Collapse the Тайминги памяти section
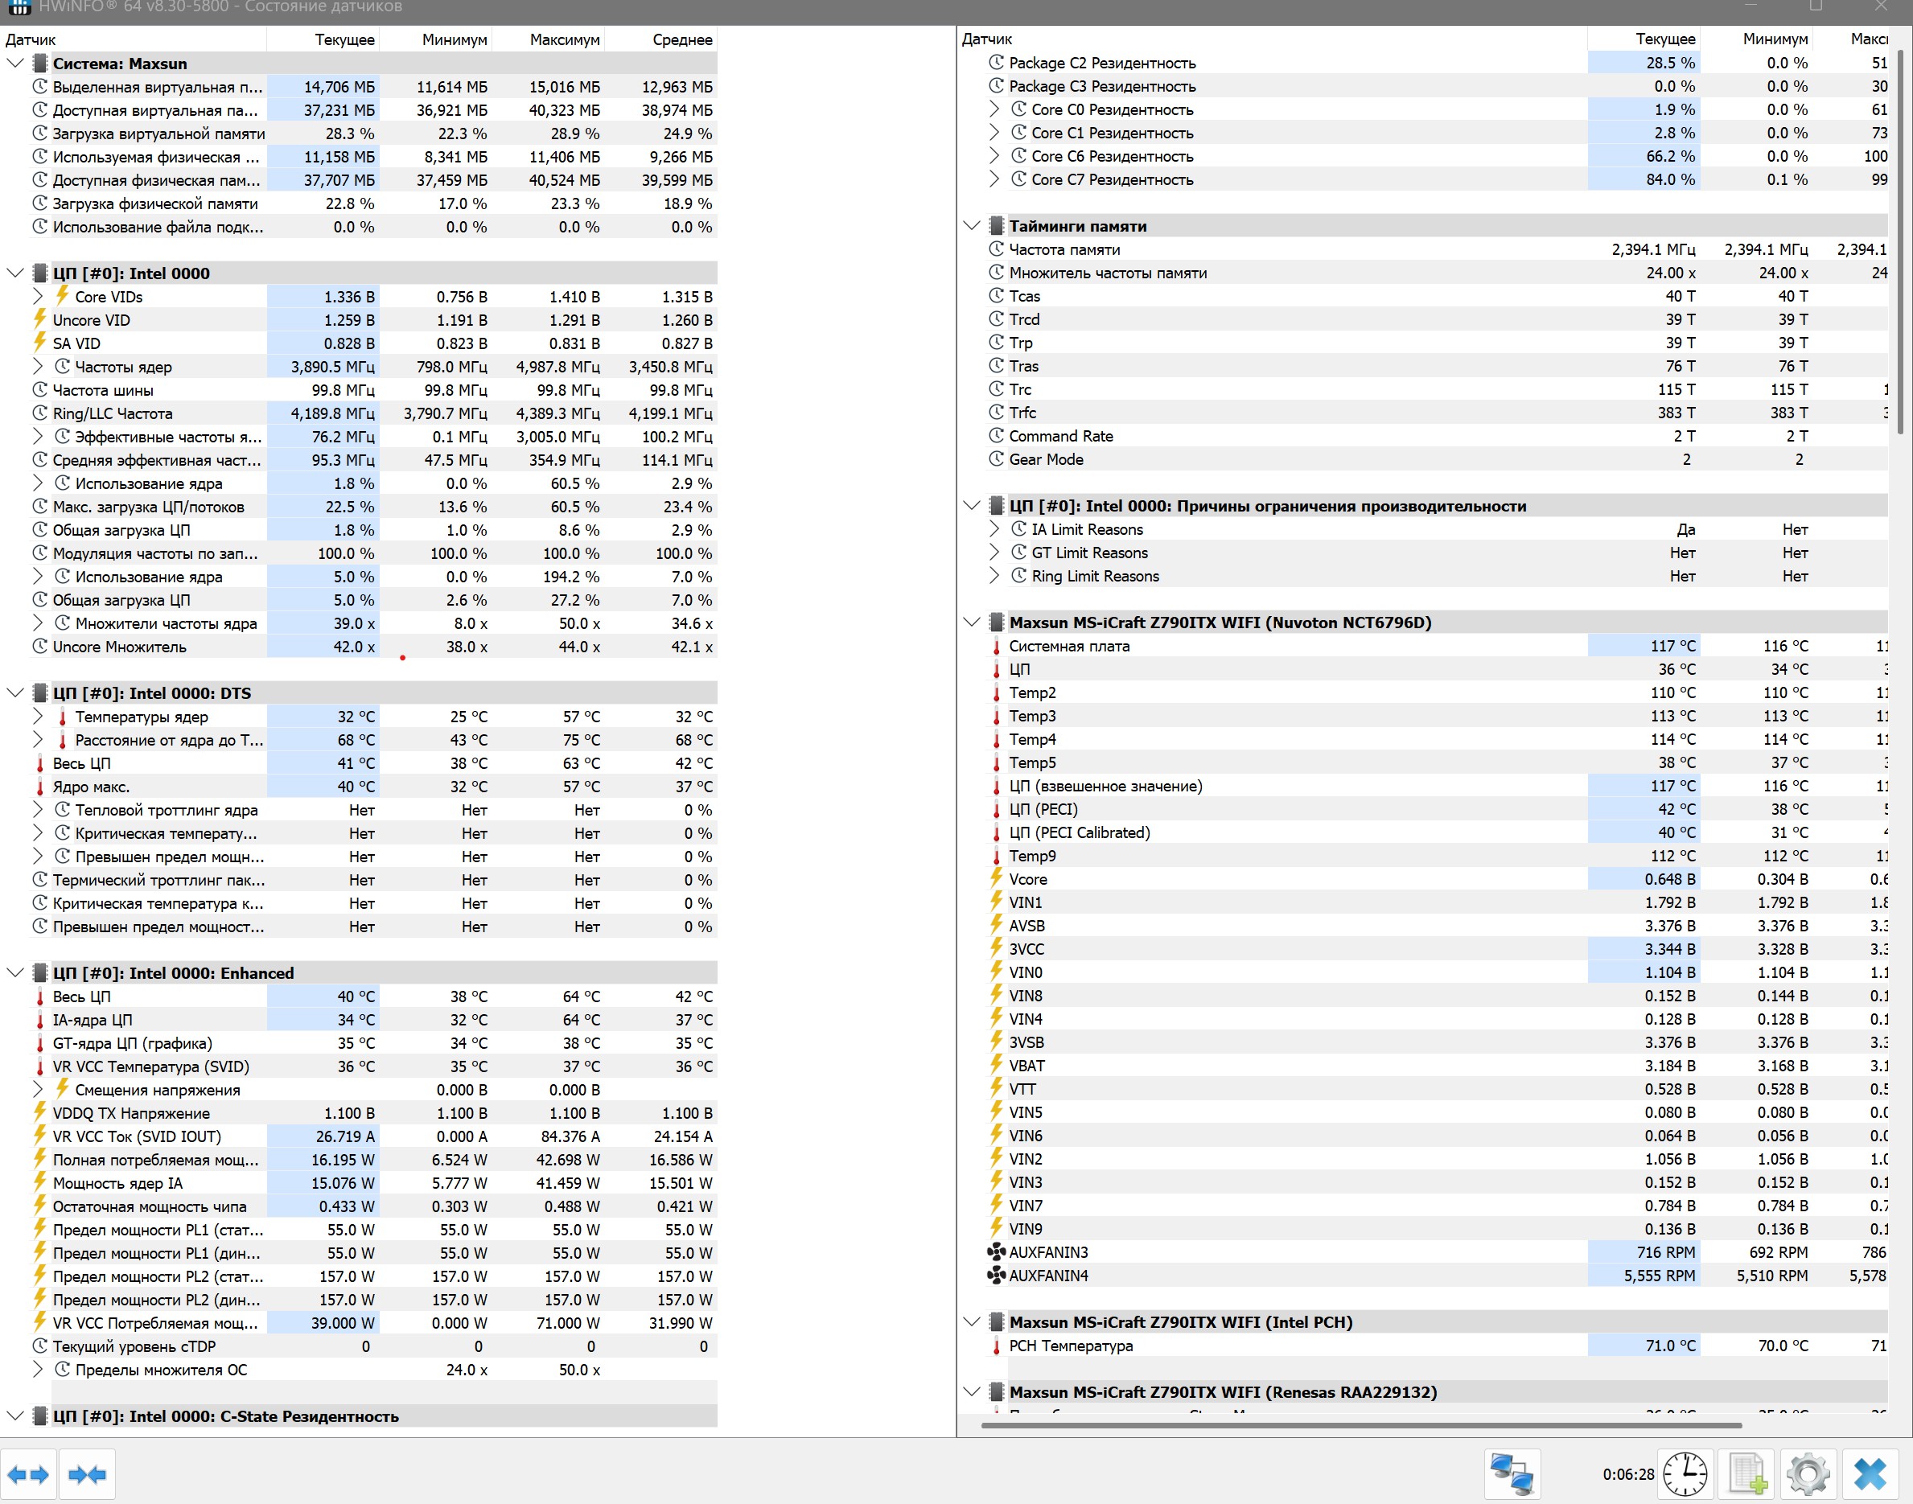 pyautogui.click(x=972, y=226)
